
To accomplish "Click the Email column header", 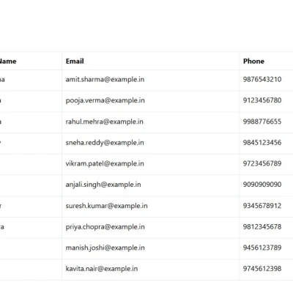I will (75, 61).
